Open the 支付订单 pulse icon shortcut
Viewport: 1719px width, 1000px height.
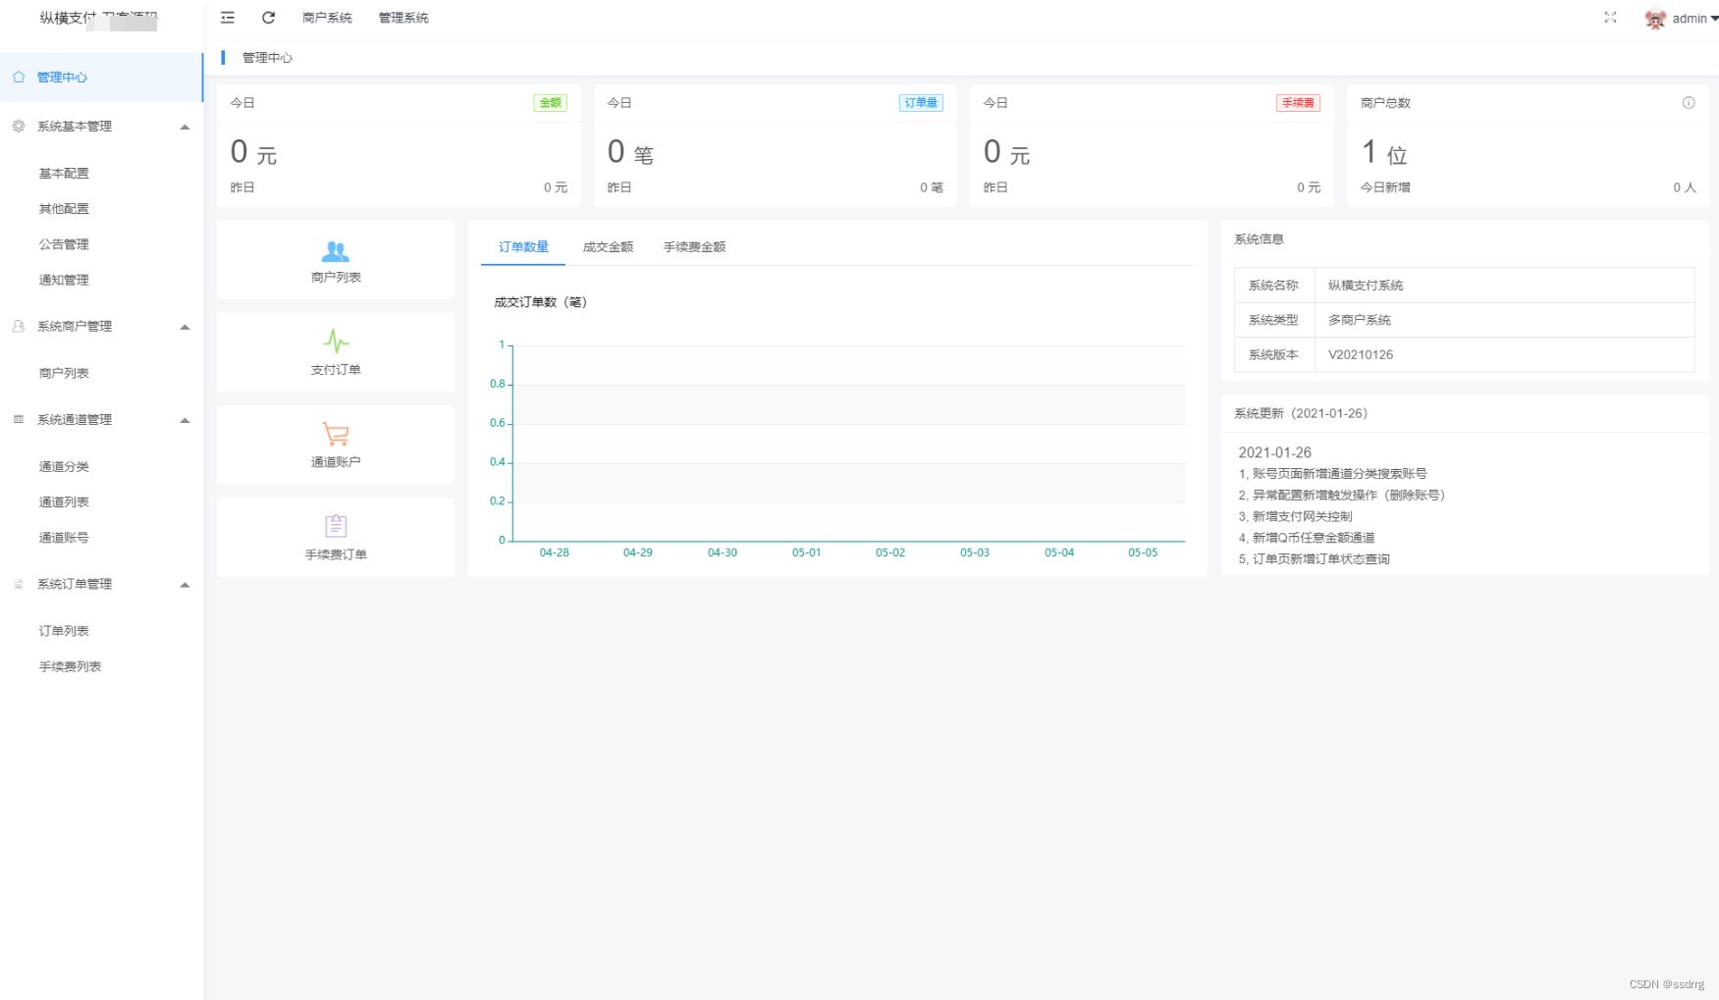click(336, 342)
